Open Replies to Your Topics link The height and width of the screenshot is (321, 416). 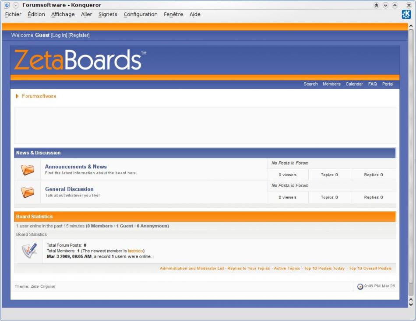pos(249,268)
